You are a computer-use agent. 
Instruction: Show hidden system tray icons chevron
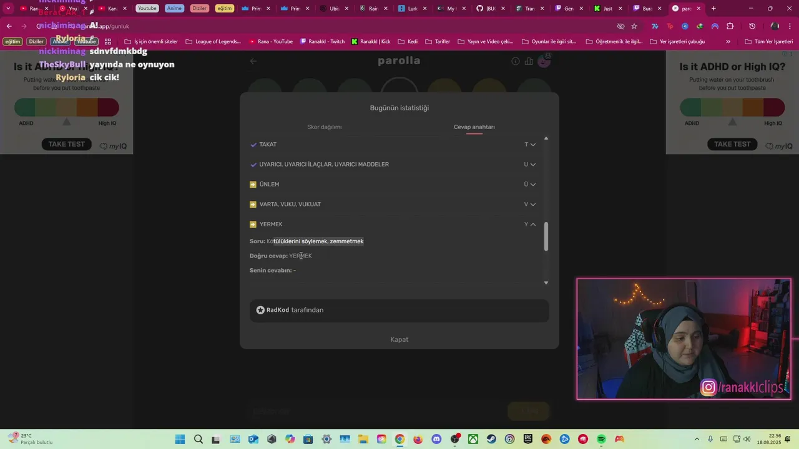pyautogui.click(x=697, y=439)
